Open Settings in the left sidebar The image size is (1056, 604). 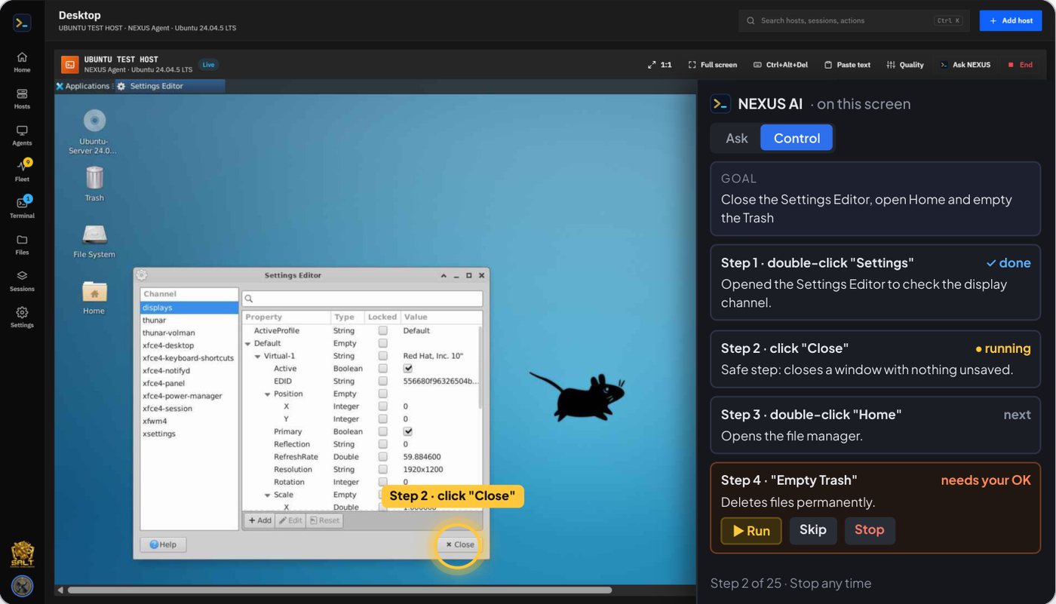coord(22,317)
